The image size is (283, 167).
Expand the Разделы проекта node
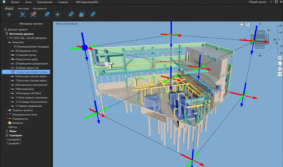click(7, 110)
